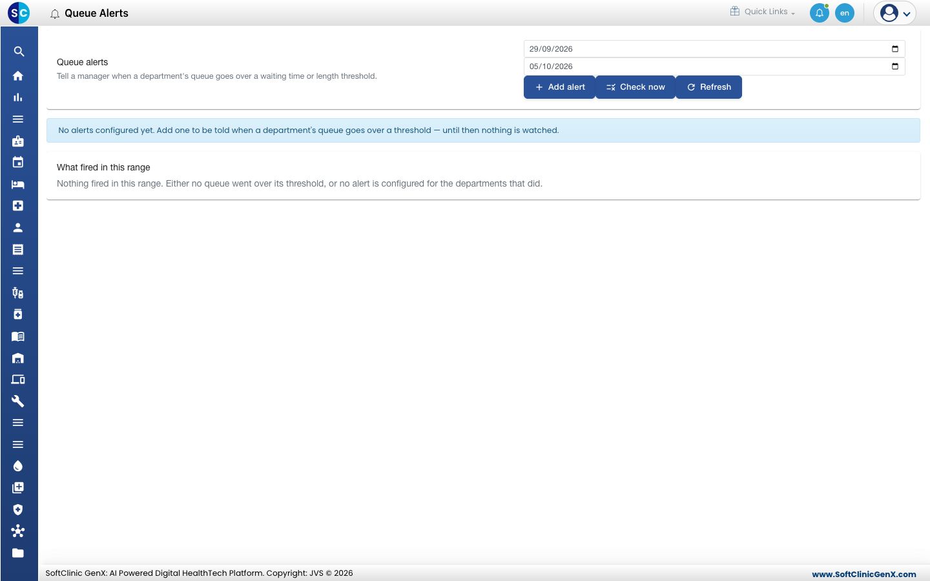Open the add-to-library plus icon
Image resolution: width=930 pixels, height=581 pixels.
tap(18, 487)
